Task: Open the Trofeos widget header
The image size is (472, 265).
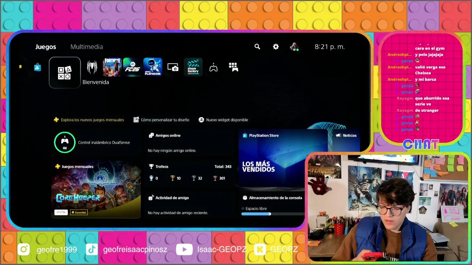Action: [x=158, y=166]
